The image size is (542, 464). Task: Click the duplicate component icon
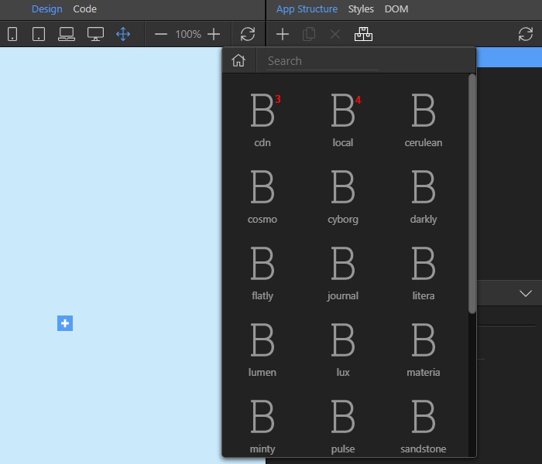pos(309,34)
